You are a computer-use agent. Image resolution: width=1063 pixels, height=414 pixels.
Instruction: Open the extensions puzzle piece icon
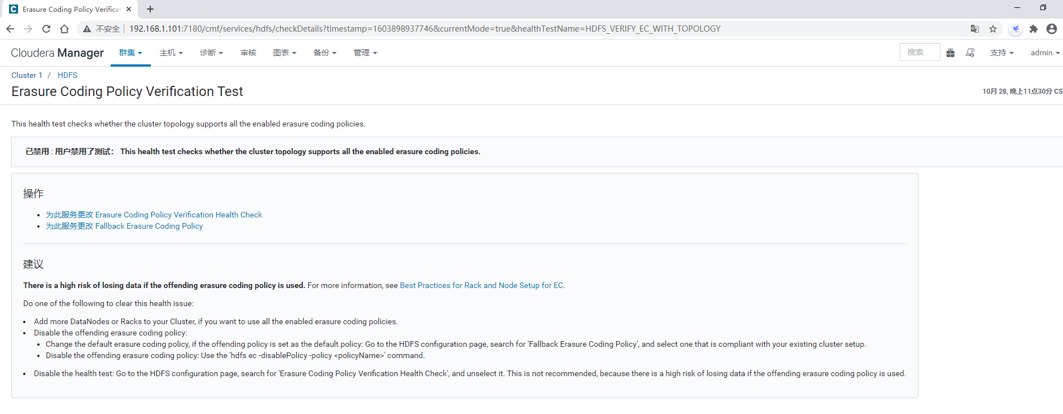point(1034,29)
